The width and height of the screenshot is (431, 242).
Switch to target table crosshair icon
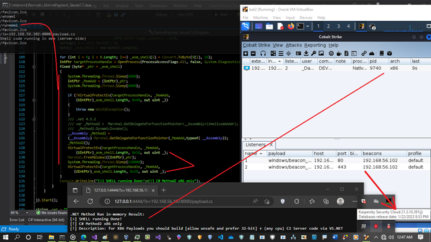pos(288,54)
